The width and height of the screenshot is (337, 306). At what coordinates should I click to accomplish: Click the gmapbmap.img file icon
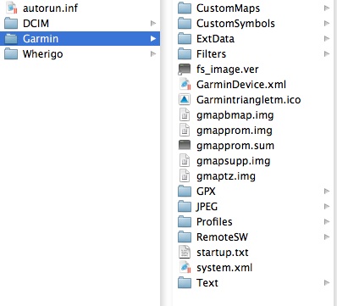185,114
